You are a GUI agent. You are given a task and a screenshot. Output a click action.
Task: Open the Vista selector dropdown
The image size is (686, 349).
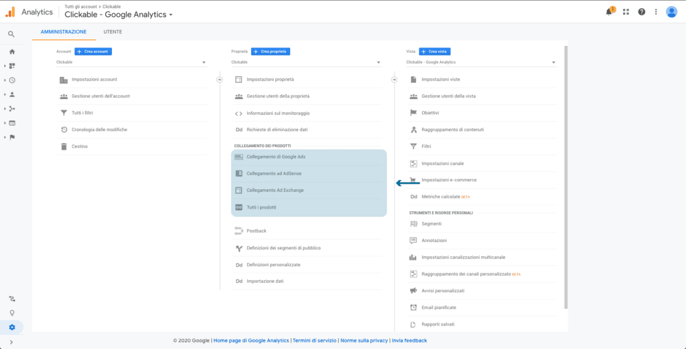(481, 62)
